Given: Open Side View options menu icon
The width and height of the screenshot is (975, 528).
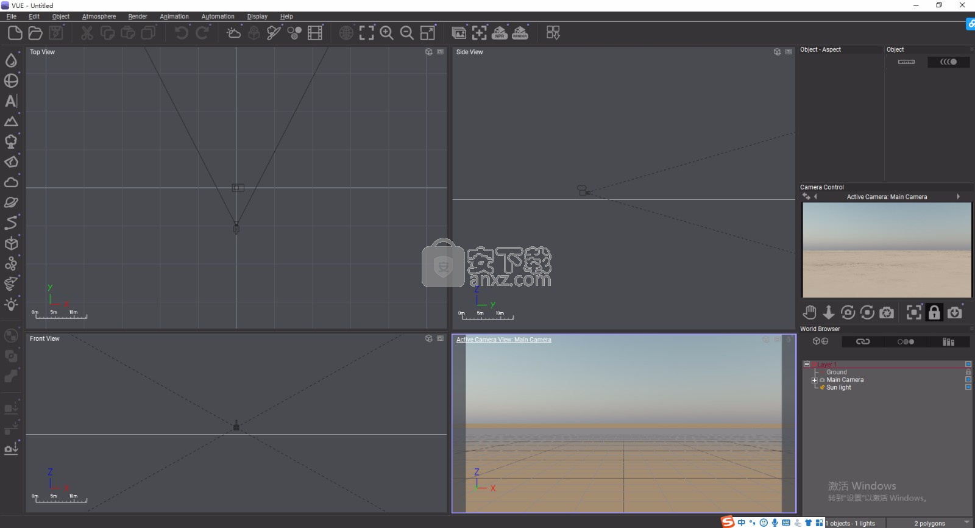Looking at the screenshot, I should coord(789,52).
